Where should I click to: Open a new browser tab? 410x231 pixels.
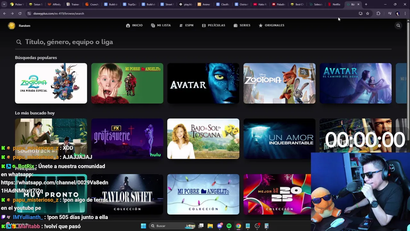[x=366, y=4]
